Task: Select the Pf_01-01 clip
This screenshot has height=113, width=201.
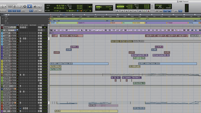Action: 86,111
